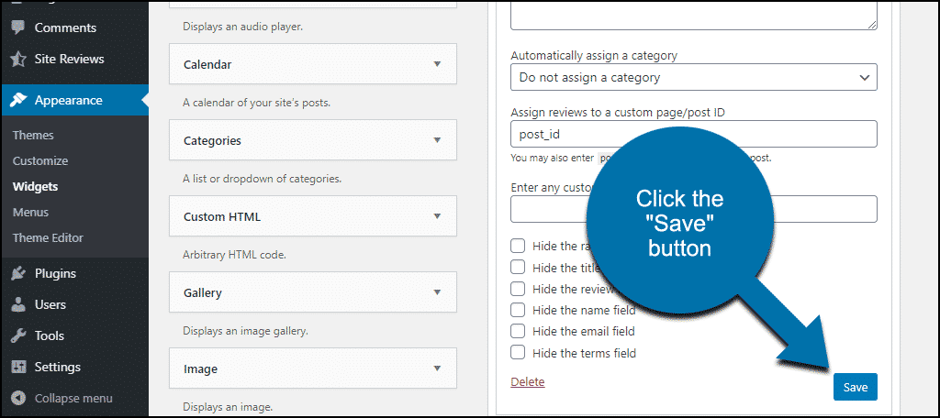Open the Themes submenu item
The height and width of the screenshot is (418, 940).
(33, 136)
